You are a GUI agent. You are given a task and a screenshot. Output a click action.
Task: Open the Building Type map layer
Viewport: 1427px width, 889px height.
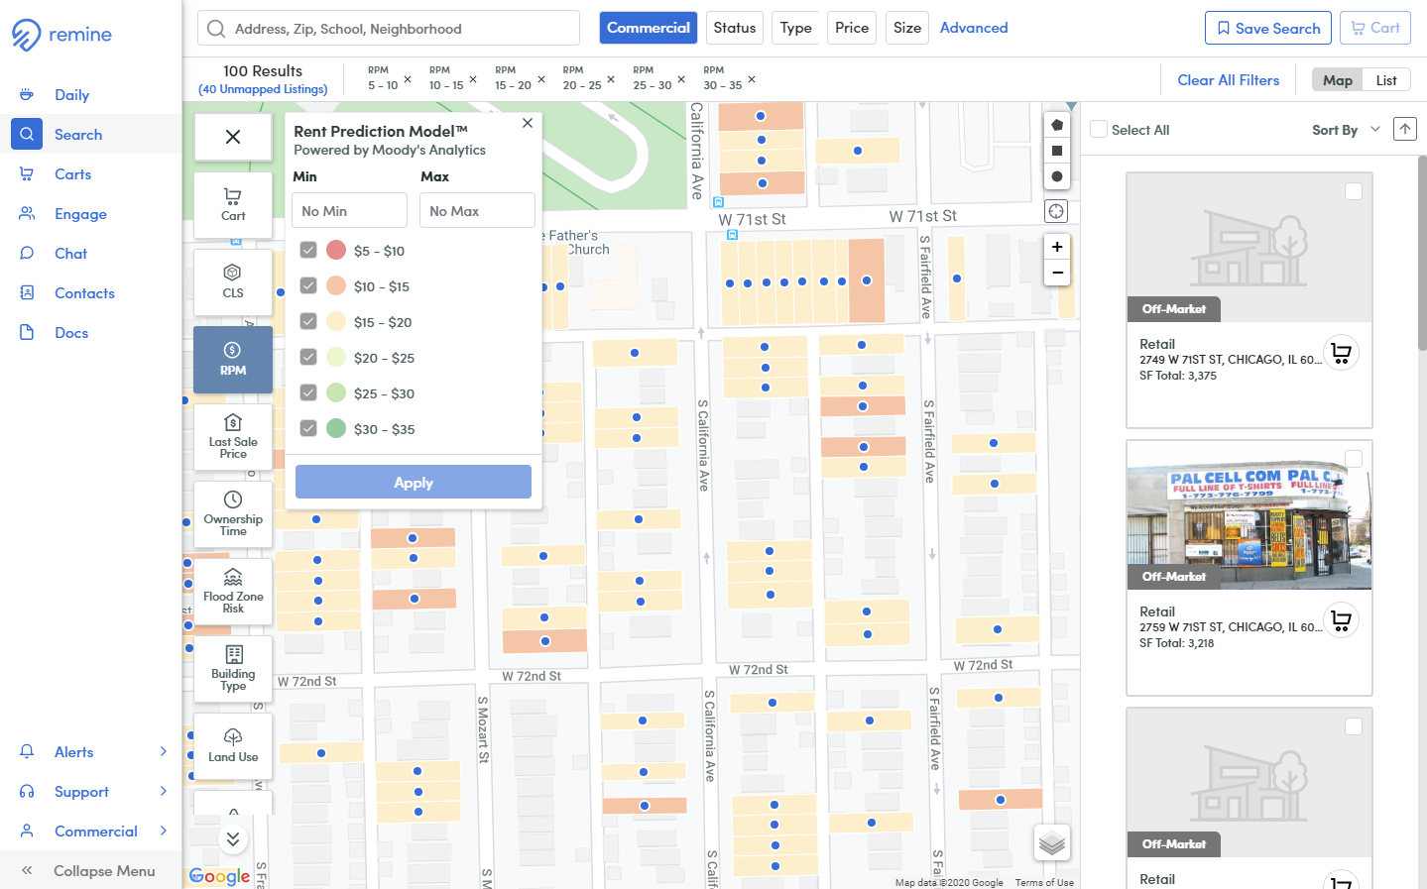tap(233, 667)
